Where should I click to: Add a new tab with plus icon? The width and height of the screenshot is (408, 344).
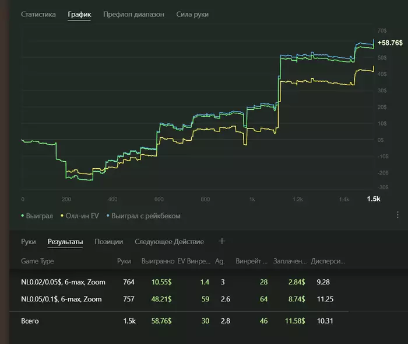[221, 241]
